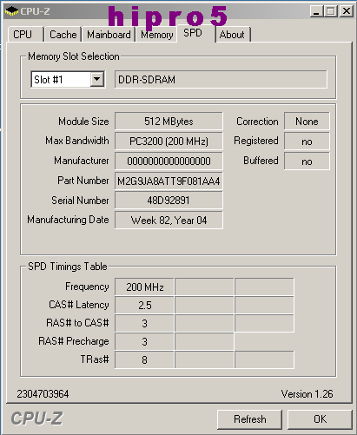Click the DDR-SDRAM memory type field
Viewport: 357px width, 435px height.
click(221, 79)
